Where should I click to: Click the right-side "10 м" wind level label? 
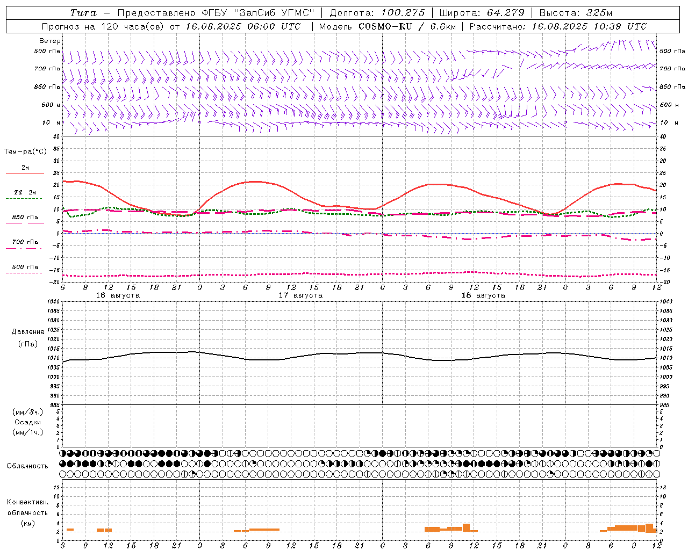(669, 122)
